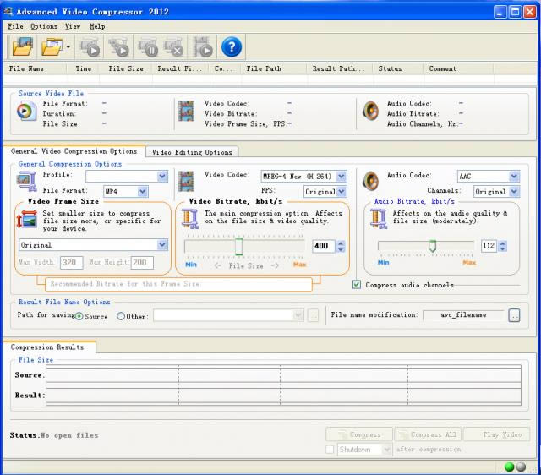Open folder of videos toolbar icon
The width and height of the screenshot is (541, 475).
[x=52, y=47]
